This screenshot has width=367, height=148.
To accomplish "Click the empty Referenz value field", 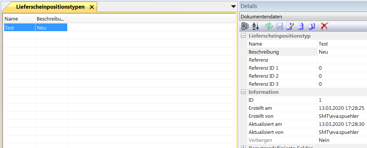I will pyautogui.click(x=341, y=60).
